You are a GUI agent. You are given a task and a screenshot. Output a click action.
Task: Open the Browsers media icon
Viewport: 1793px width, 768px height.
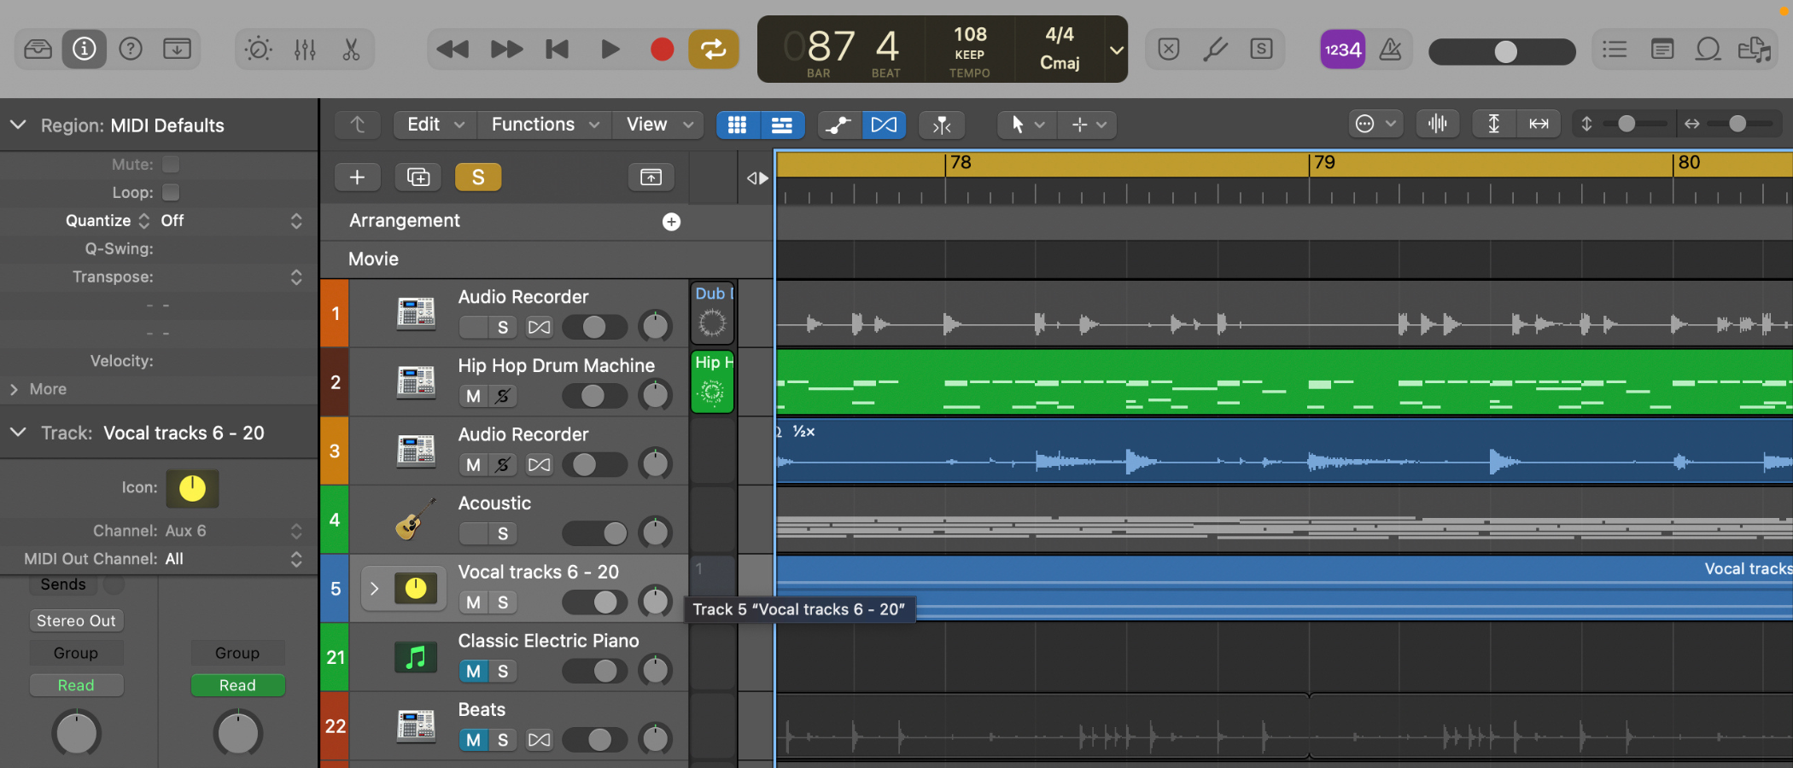coord(1755,49)
